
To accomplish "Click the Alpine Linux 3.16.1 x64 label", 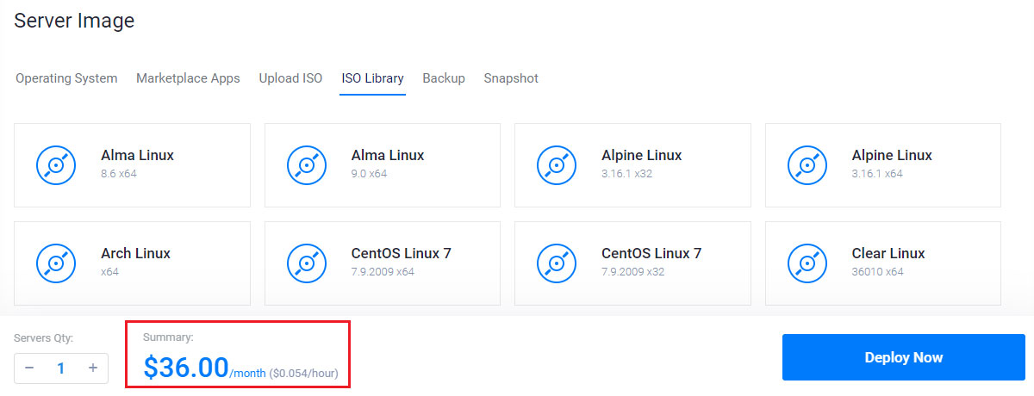I will (892, 164).
